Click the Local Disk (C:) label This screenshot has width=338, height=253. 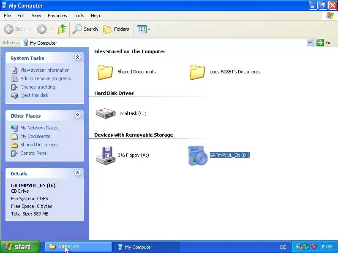point(132,113)
